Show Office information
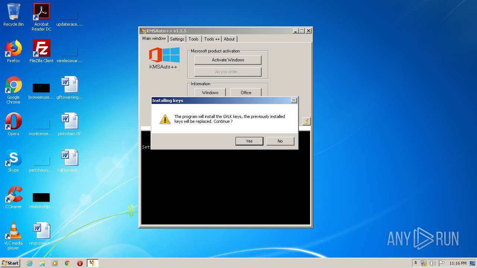Image resolution: width=477 pixels, height=268 pixels. click(x=246, y=92)
